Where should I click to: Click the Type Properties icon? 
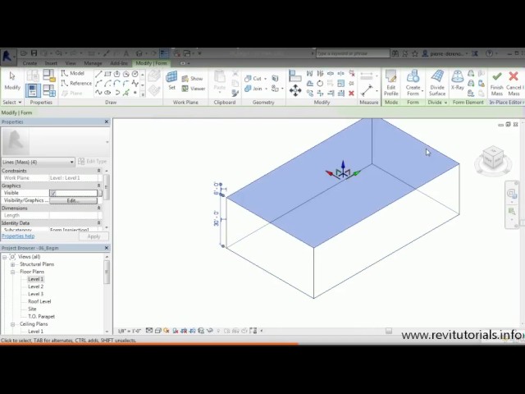(33, 76)
